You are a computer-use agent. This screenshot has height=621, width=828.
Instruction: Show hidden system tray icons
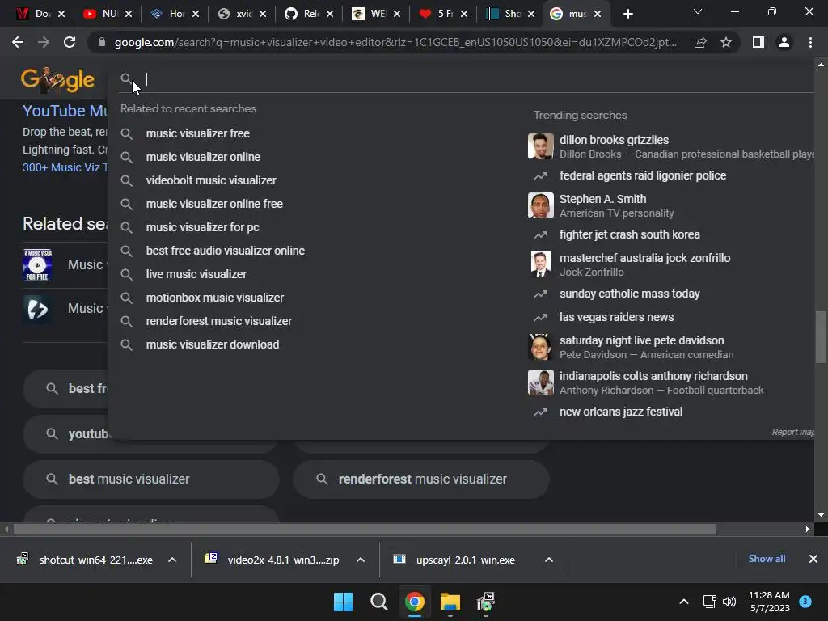[x=684, y=602]
